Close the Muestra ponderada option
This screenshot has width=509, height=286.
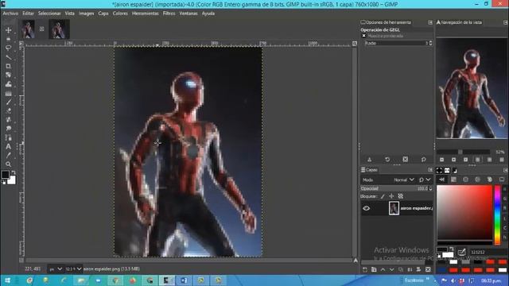pyautogui.click(x=364, y=36)
